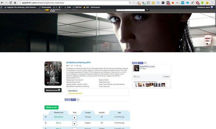Image resolution: width=216 pixels, height=129 pixels.
Task: Open 'Ex Machina streaming 2015' title link
Action: (78, 63)
